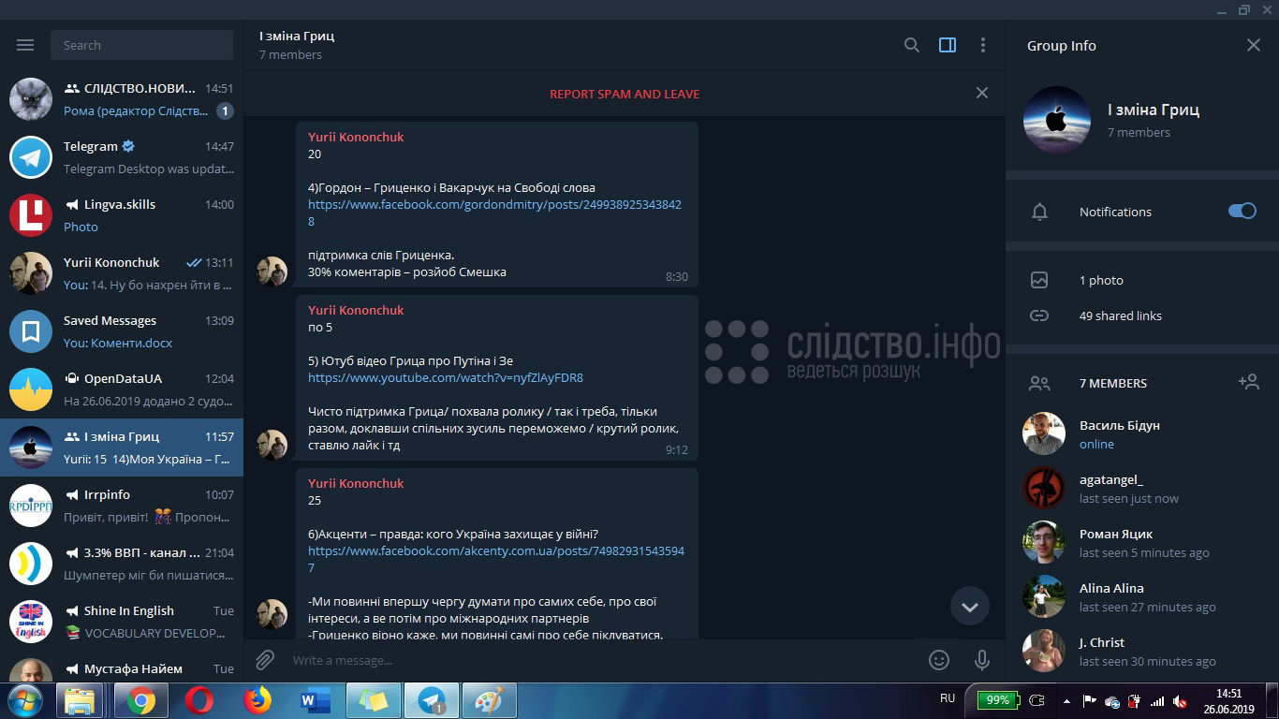Screen dimensions: 1279x719
Task: Open the Irrpinfo channel
Action: 122,506
